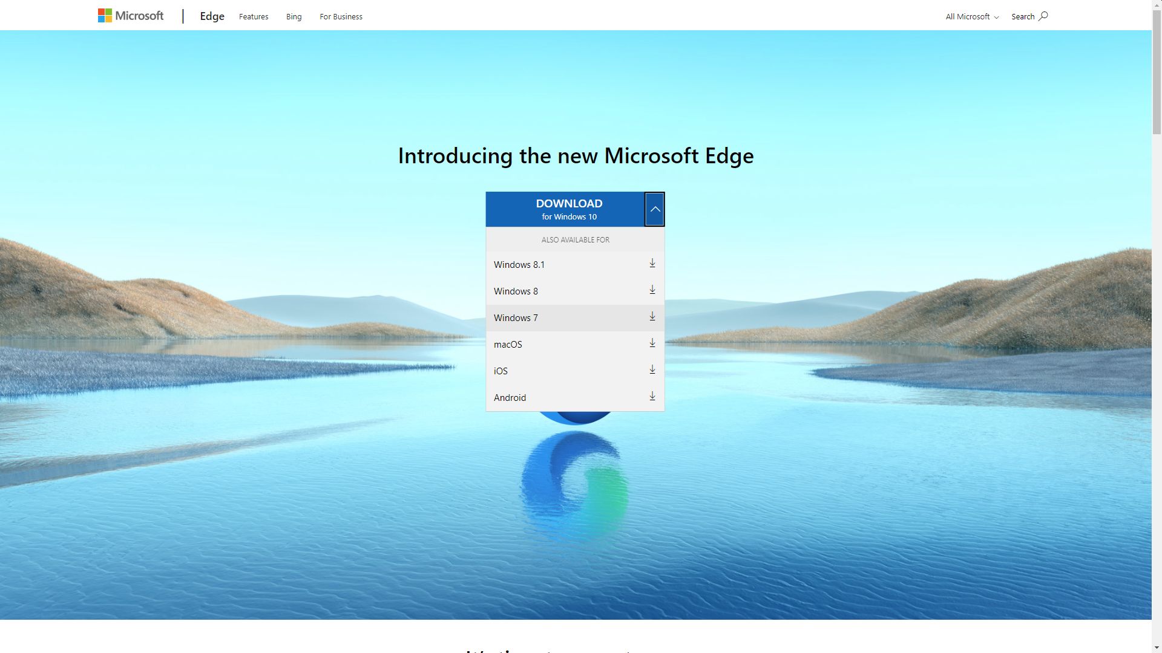Click download arrow icon for Windows 8
Viewport: 1162px width, 653px height.
652,290
